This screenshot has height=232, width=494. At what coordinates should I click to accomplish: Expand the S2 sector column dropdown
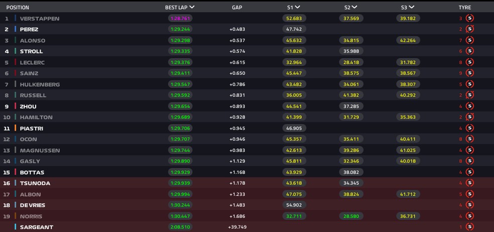pyautogui.click(x=354, y=8)
